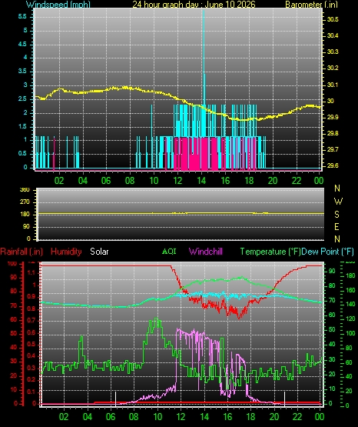The width and height of the screenshot is (358, 427).
Task: Click the 30.3 barometer axis value
Action: point(333,52)
